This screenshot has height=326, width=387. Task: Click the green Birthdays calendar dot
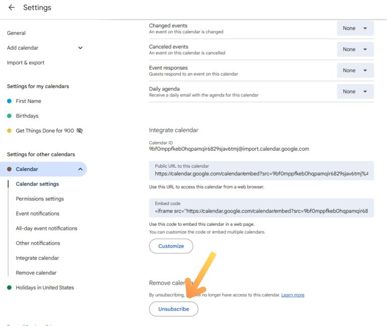tap(10, 116)
